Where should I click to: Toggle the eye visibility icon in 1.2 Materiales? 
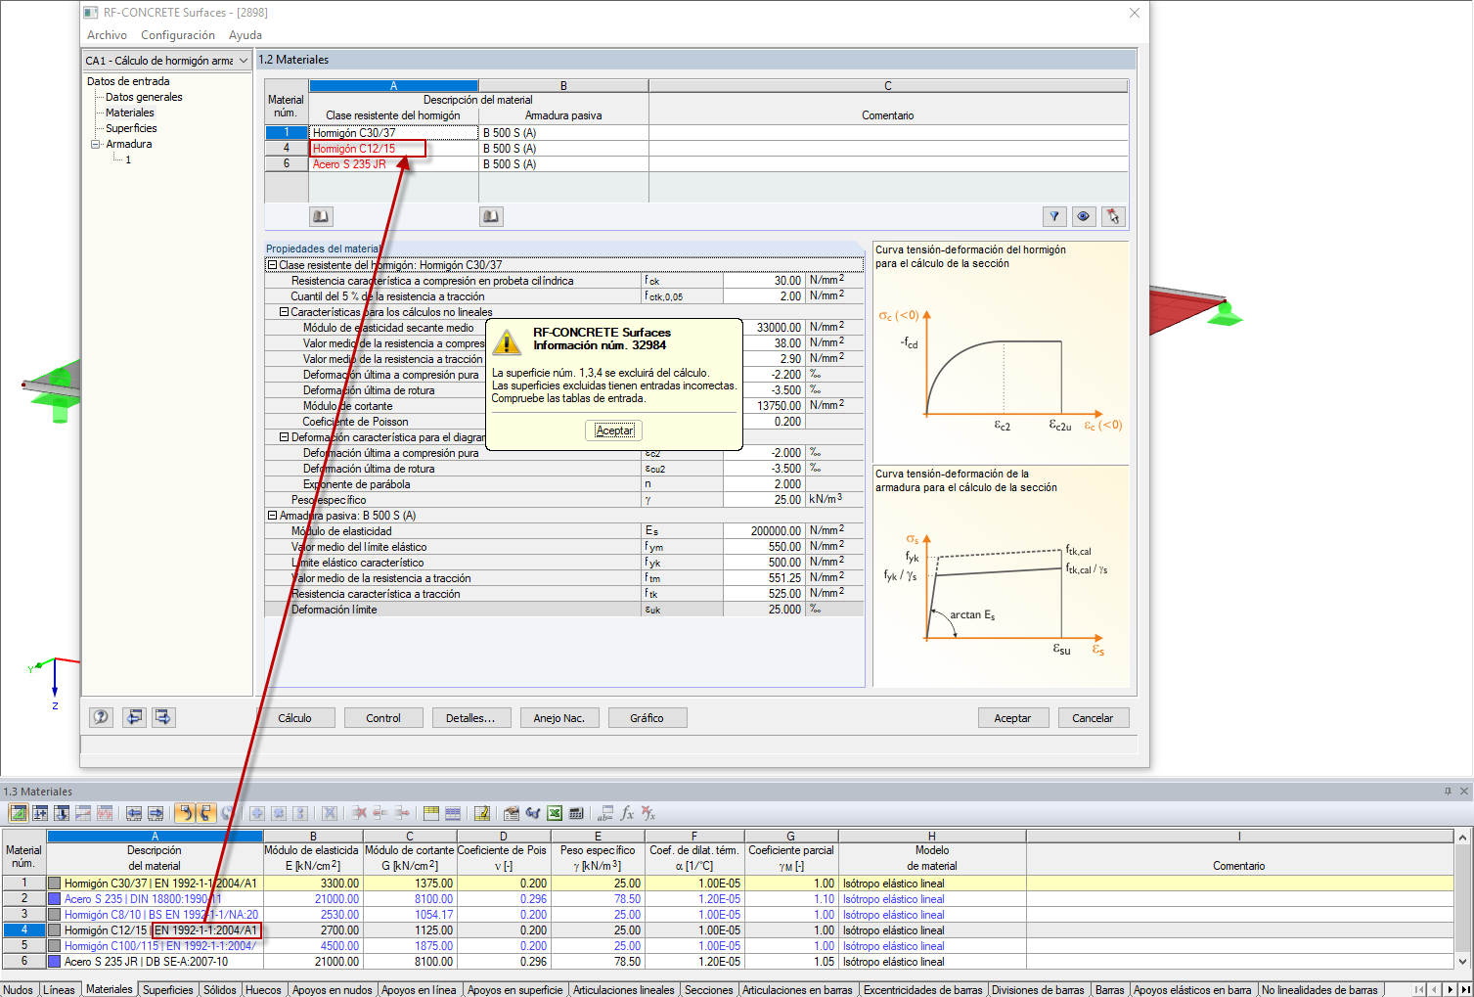click(1084, 216)
